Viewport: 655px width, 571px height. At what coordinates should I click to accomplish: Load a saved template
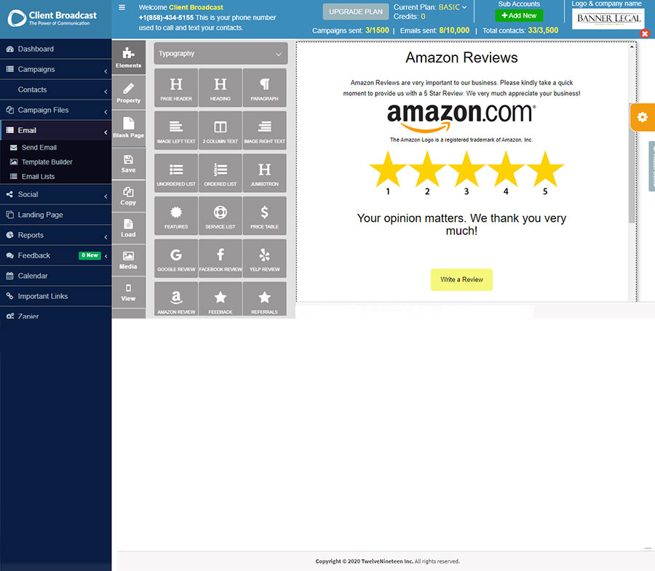(128, 228)
